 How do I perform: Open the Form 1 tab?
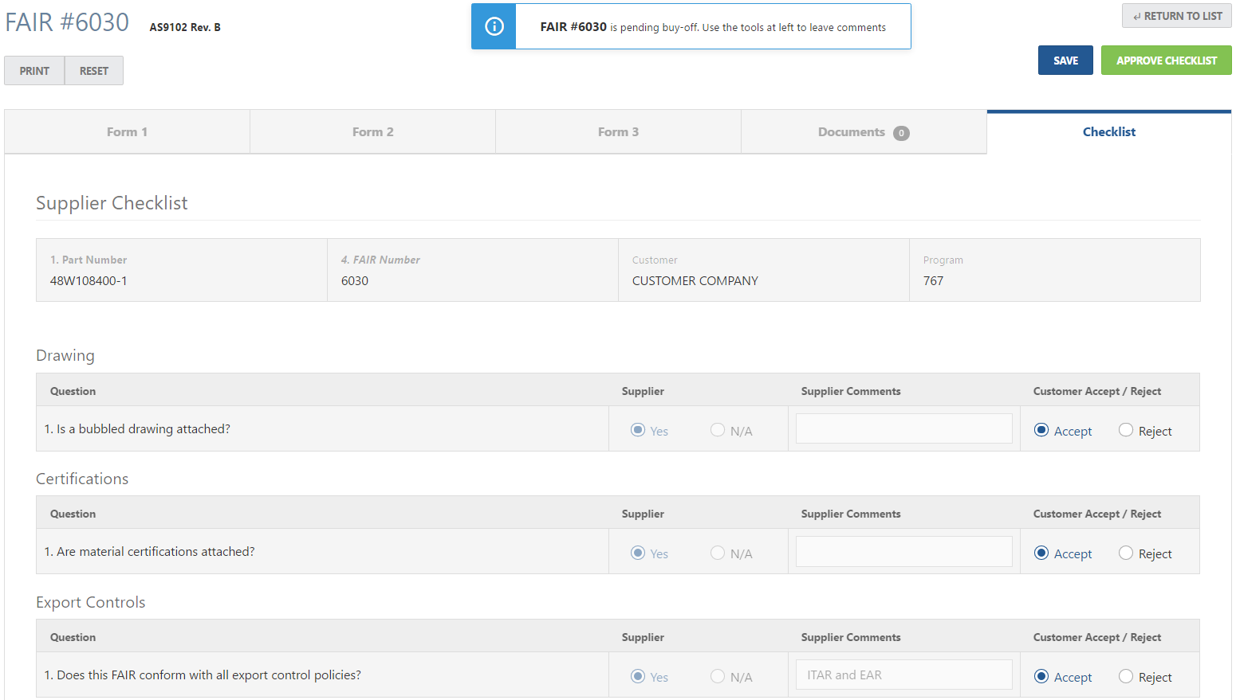click(128, 132)
